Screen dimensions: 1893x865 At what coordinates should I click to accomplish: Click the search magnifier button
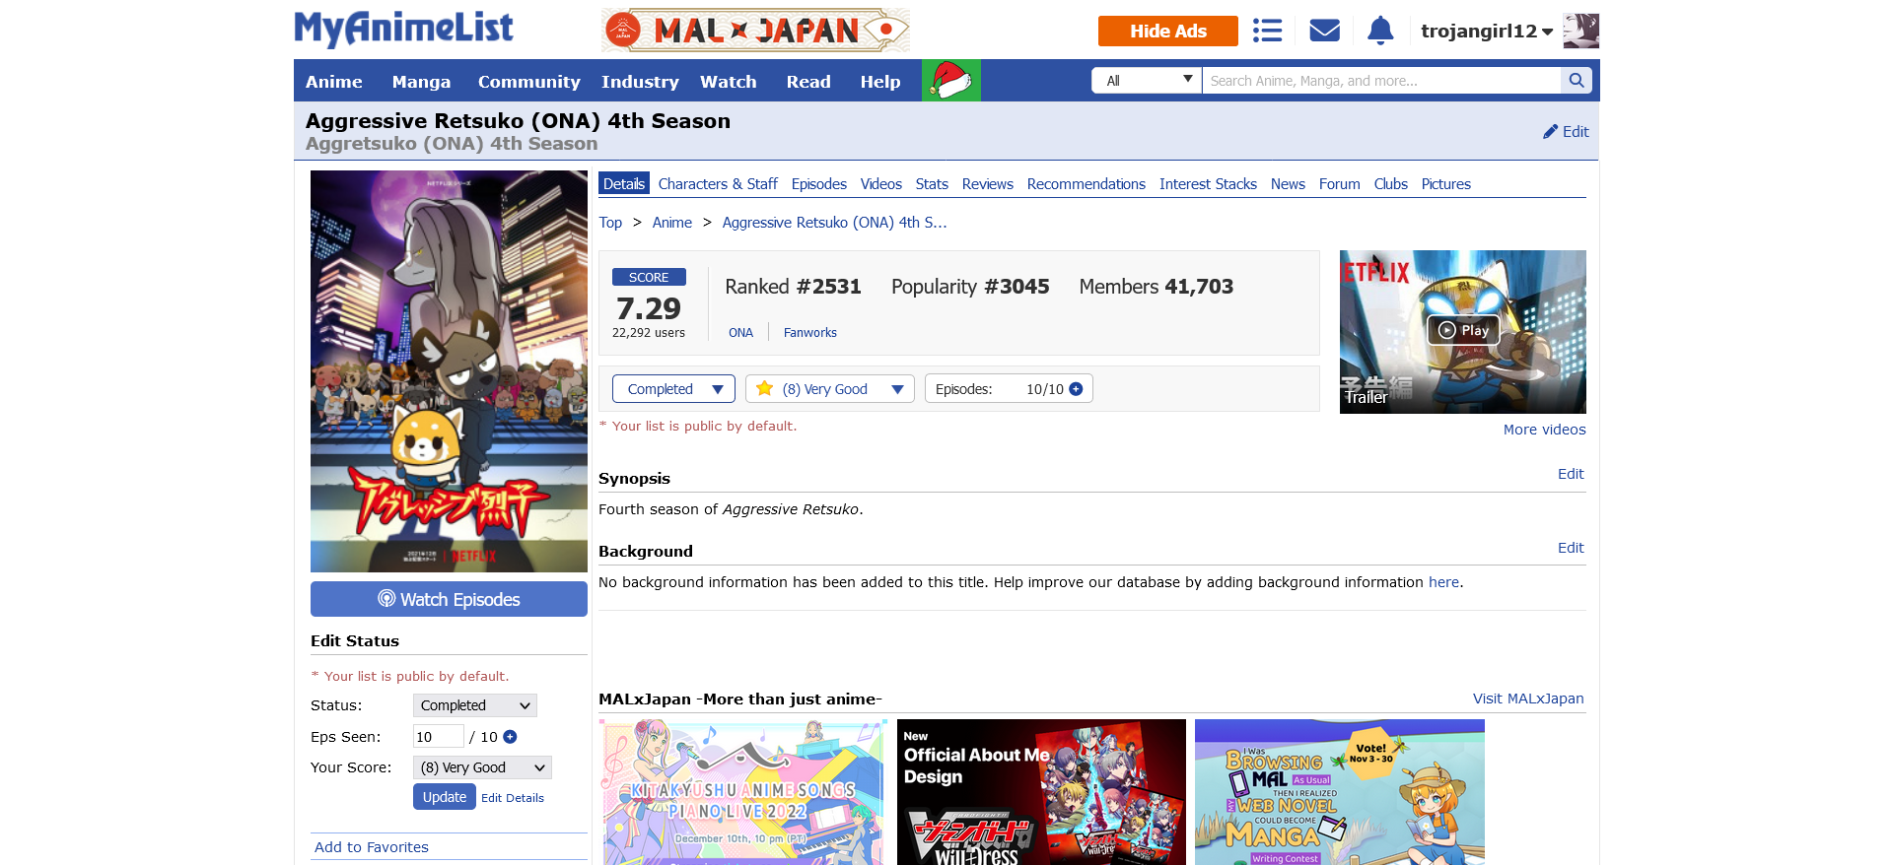coord(1577,81)
